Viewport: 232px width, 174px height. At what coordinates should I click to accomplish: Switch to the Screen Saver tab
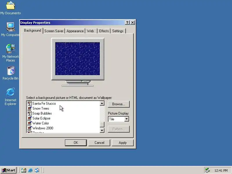click(54, 31)
